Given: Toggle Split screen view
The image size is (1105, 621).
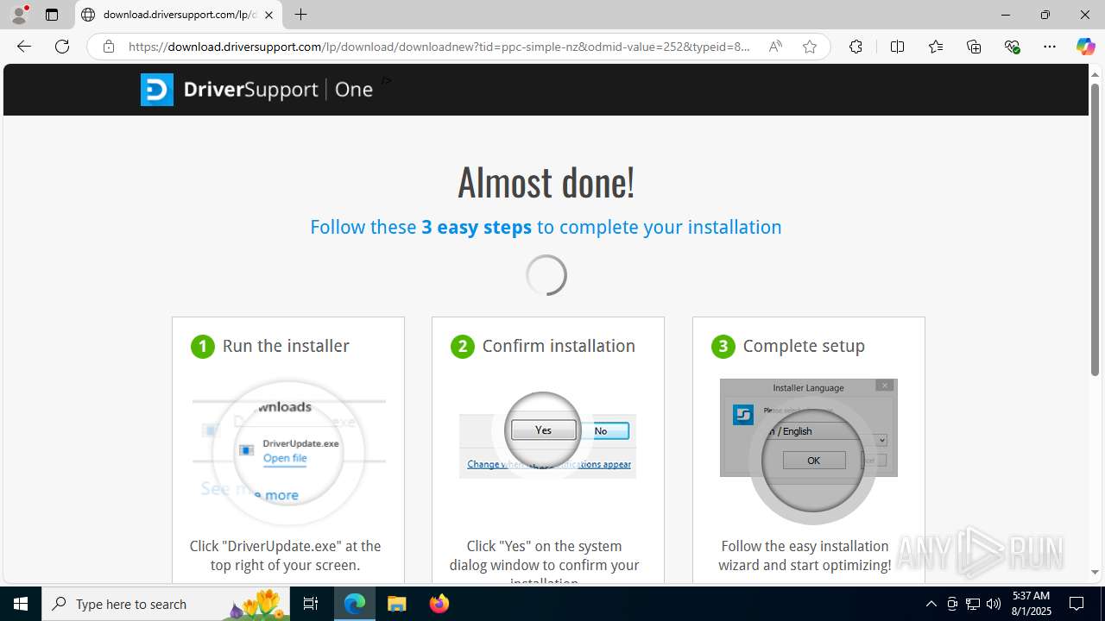Looking at the screenshot, I should pos(897,47).
